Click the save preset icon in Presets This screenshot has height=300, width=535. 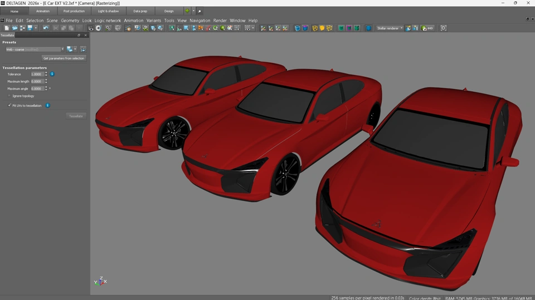70,49
